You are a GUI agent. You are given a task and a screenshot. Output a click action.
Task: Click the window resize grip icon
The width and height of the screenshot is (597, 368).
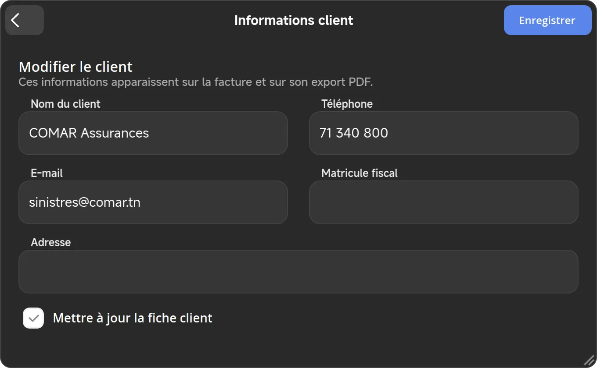click(x=588, y=360)
